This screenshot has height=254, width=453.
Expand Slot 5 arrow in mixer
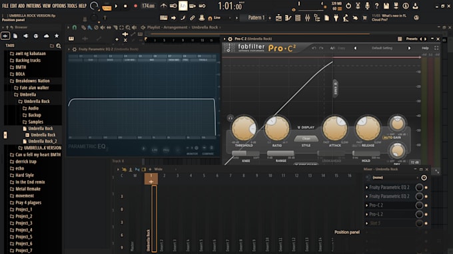367,223
